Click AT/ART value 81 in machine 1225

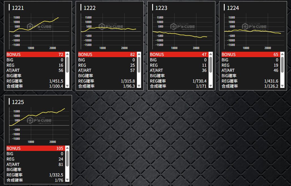pyautogui.click(x=61, y=164)
